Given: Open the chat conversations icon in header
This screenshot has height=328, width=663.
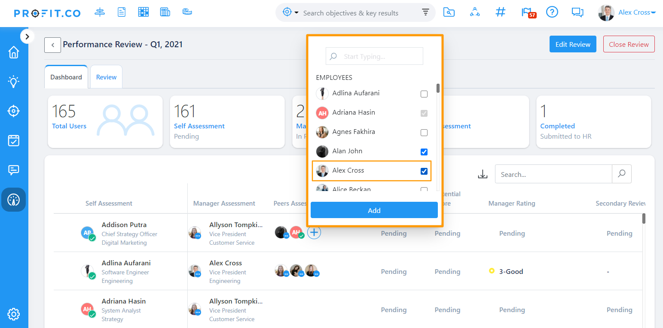Looking at the screenshot, I should click(x=577, y=12).
